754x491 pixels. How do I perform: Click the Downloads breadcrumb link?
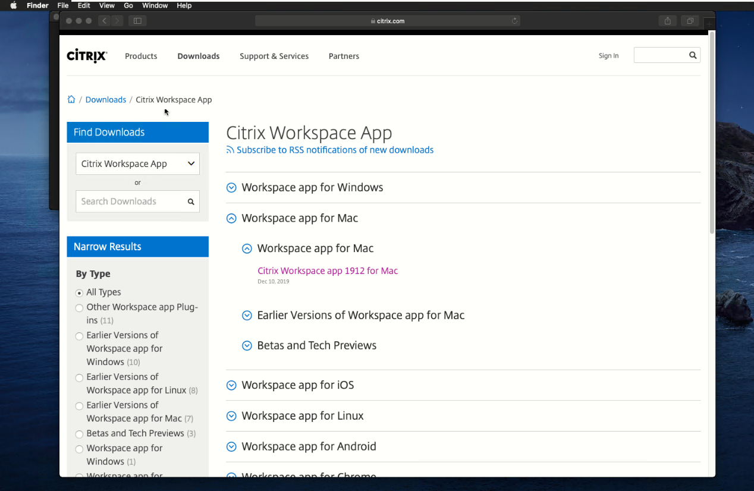point(106,99)
